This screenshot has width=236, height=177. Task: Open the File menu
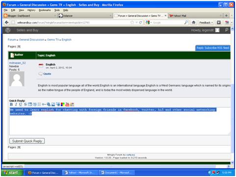tap(6, 10)
